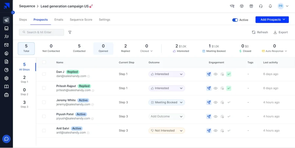Open the gift box icon
The width and height of the screenshot is (295, 148).
[251, 6]
